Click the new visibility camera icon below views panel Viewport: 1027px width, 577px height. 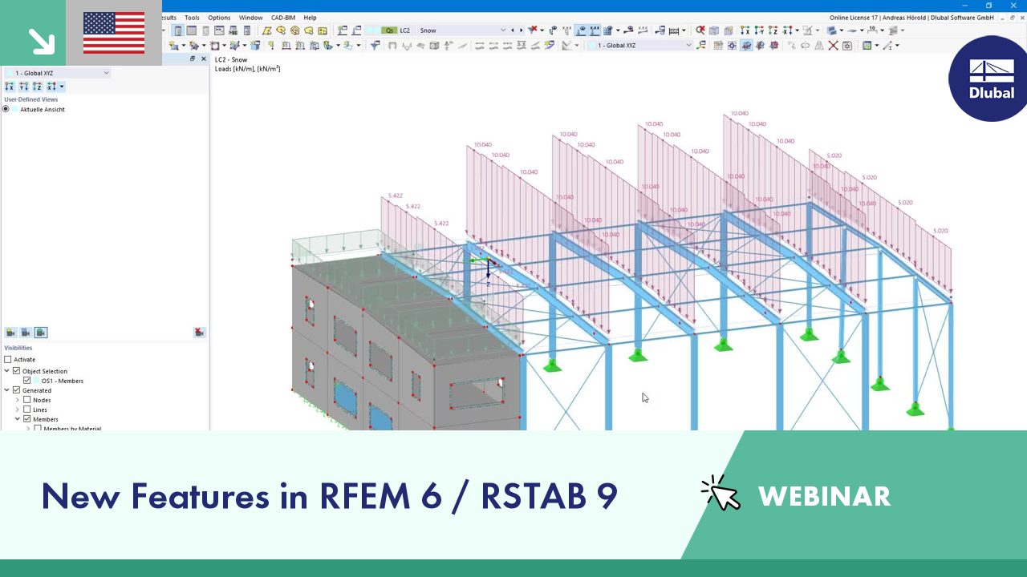(x=11, y=333)
